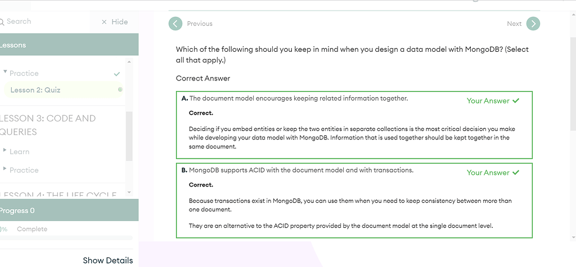Collapse the Practice section above Lesson 2: Quiz
Viewport: 576px width, 267px height.
point(5,73)
